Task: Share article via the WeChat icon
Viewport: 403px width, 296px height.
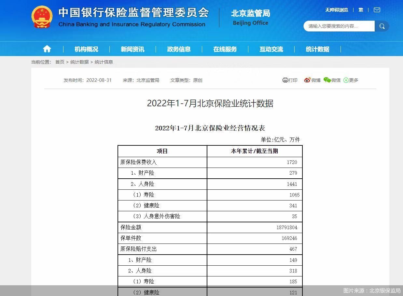Action: [327, 80]
